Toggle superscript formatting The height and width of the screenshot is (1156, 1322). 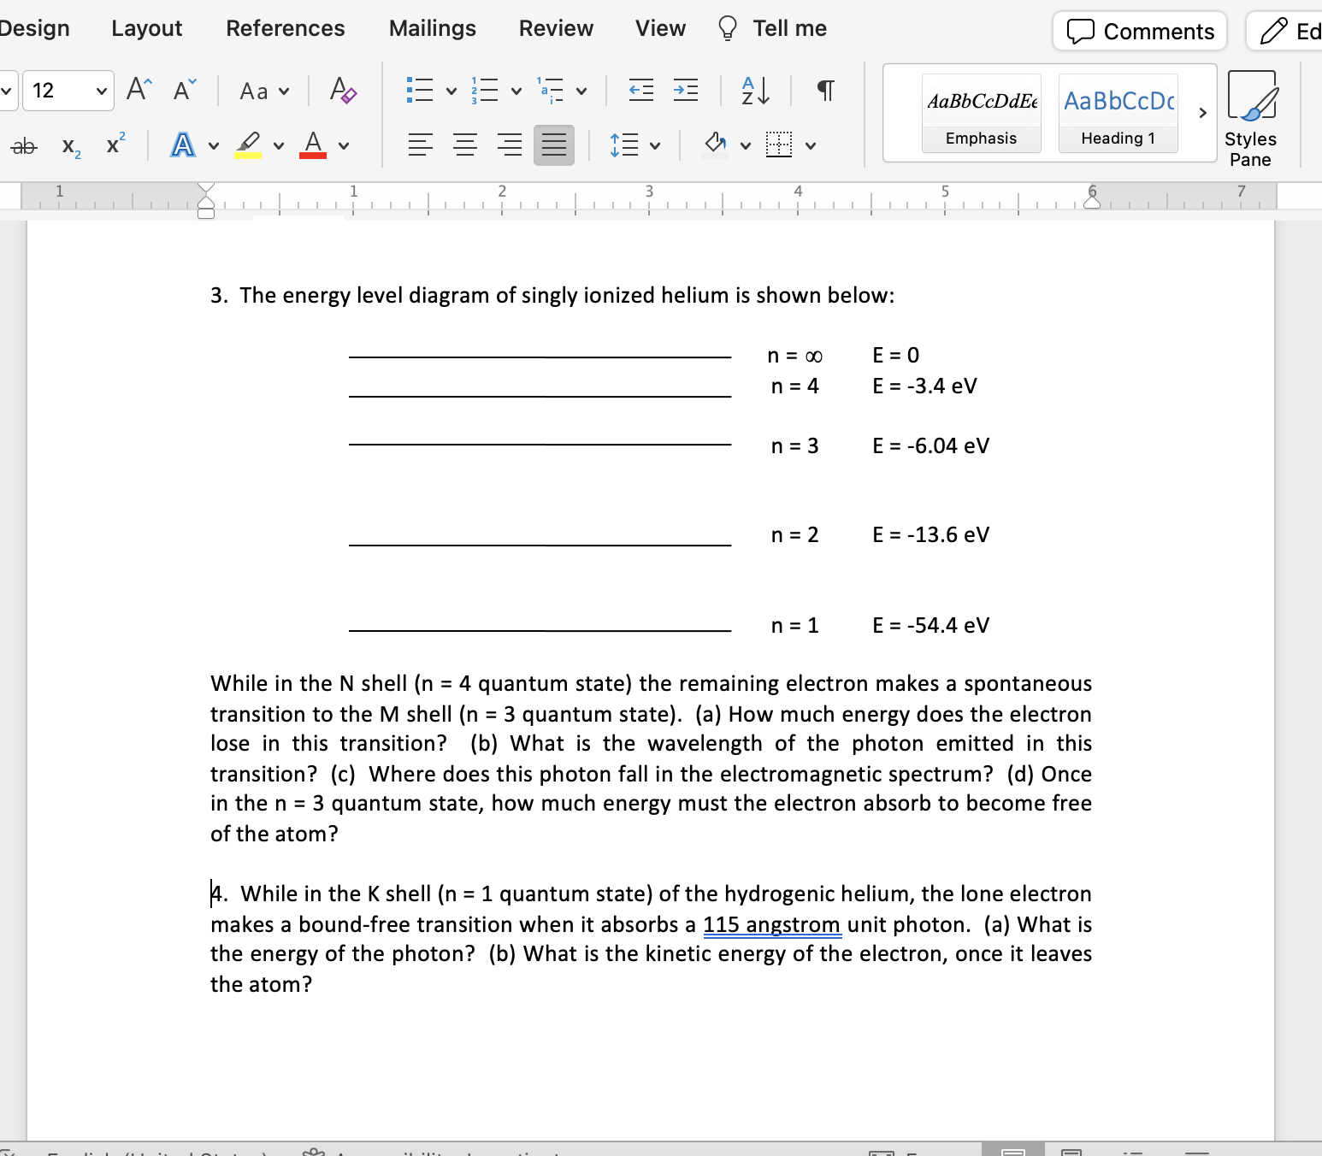pos(116,144)
